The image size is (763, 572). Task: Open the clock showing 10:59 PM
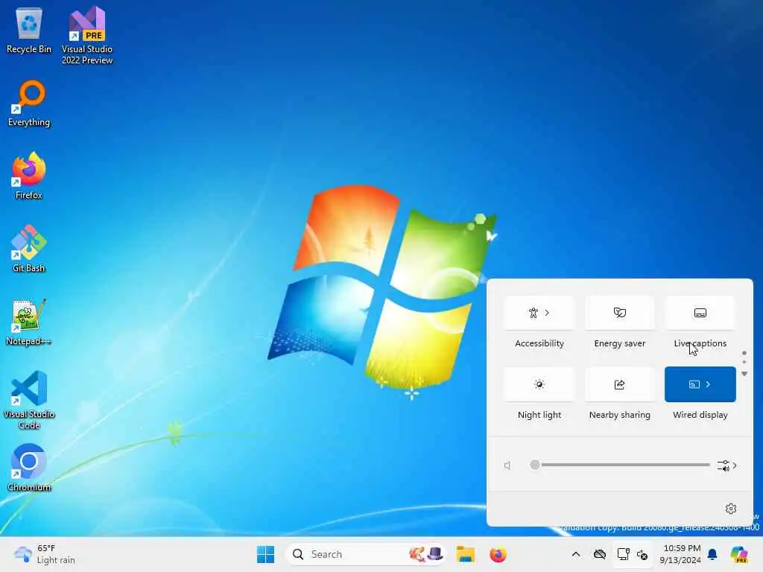coord(681,554)
